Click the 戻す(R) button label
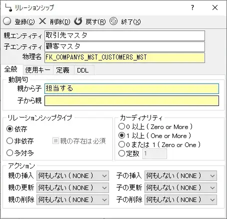Screen dimensions: 227x219 point(95,21)
